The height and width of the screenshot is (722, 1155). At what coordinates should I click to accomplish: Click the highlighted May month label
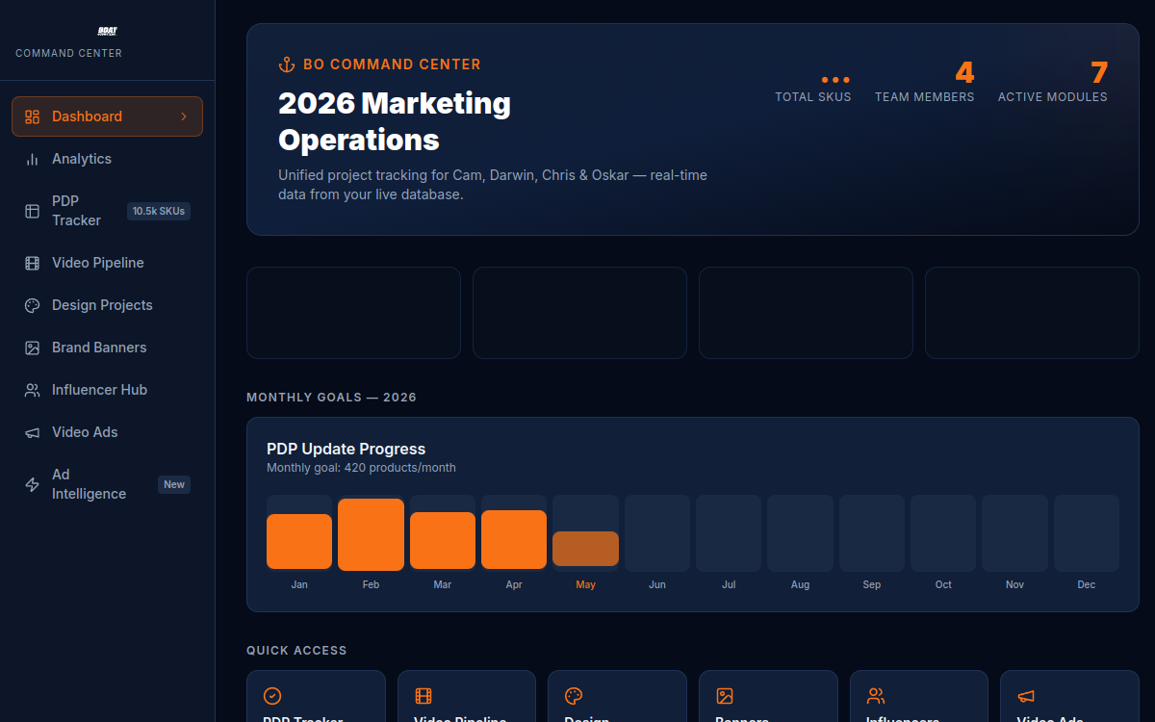pos(585,584)
